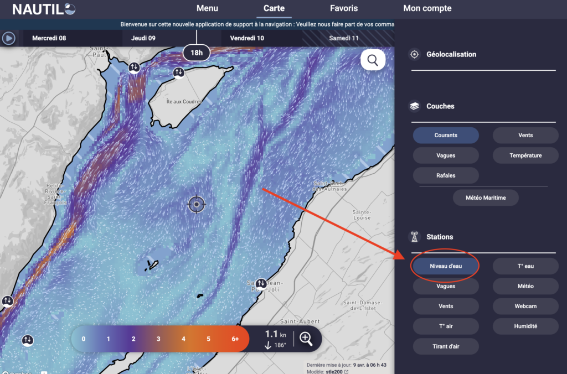Click the zoom-in magnifier beside the speed readout
Image resolution: width=567 pixels, height=374 pixels.
(306, 339)
